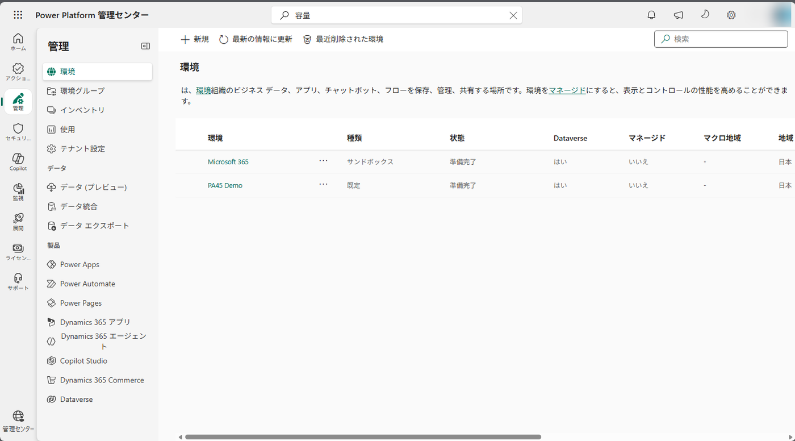The image size is (795, 441).
Task: Open Power Pages product page
Action: [97, 303]
